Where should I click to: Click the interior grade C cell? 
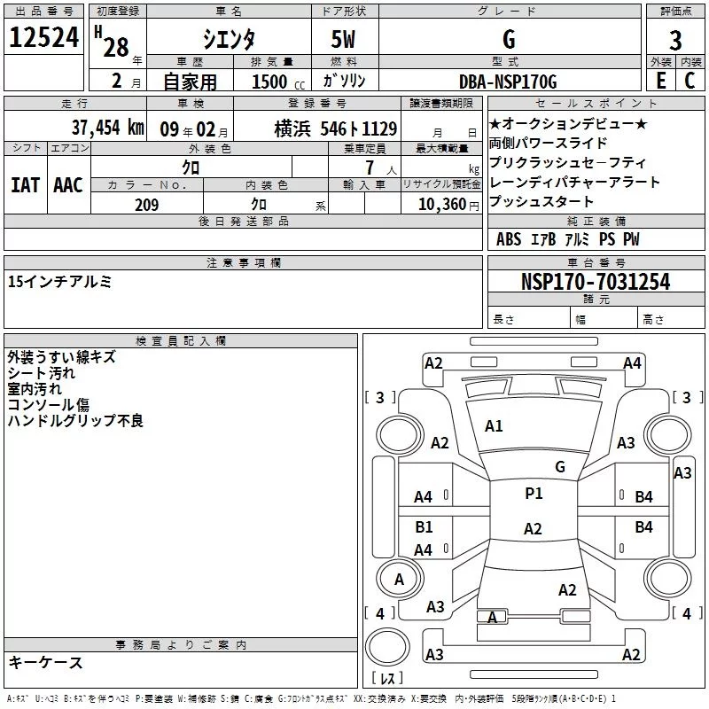click(690, 81)
